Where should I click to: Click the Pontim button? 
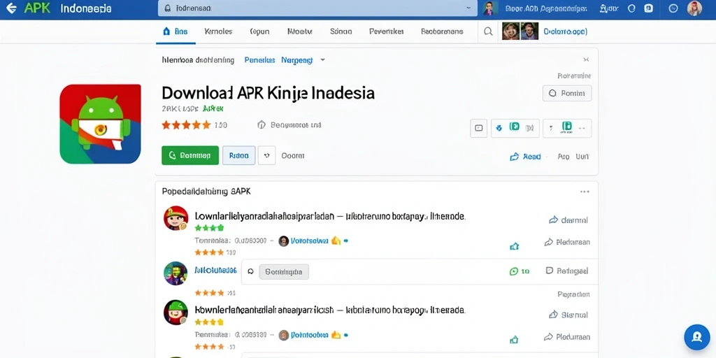[x=566, y=93]
